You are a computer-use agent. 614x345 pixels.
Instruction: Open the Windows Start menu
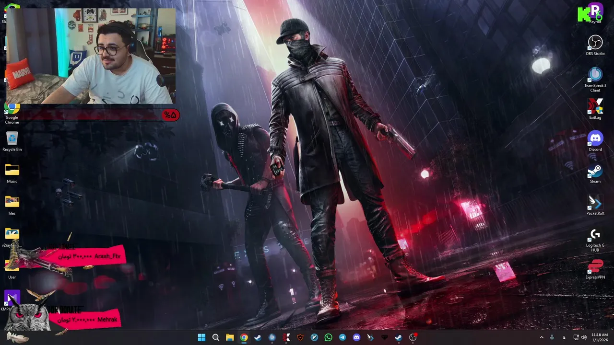201,337
